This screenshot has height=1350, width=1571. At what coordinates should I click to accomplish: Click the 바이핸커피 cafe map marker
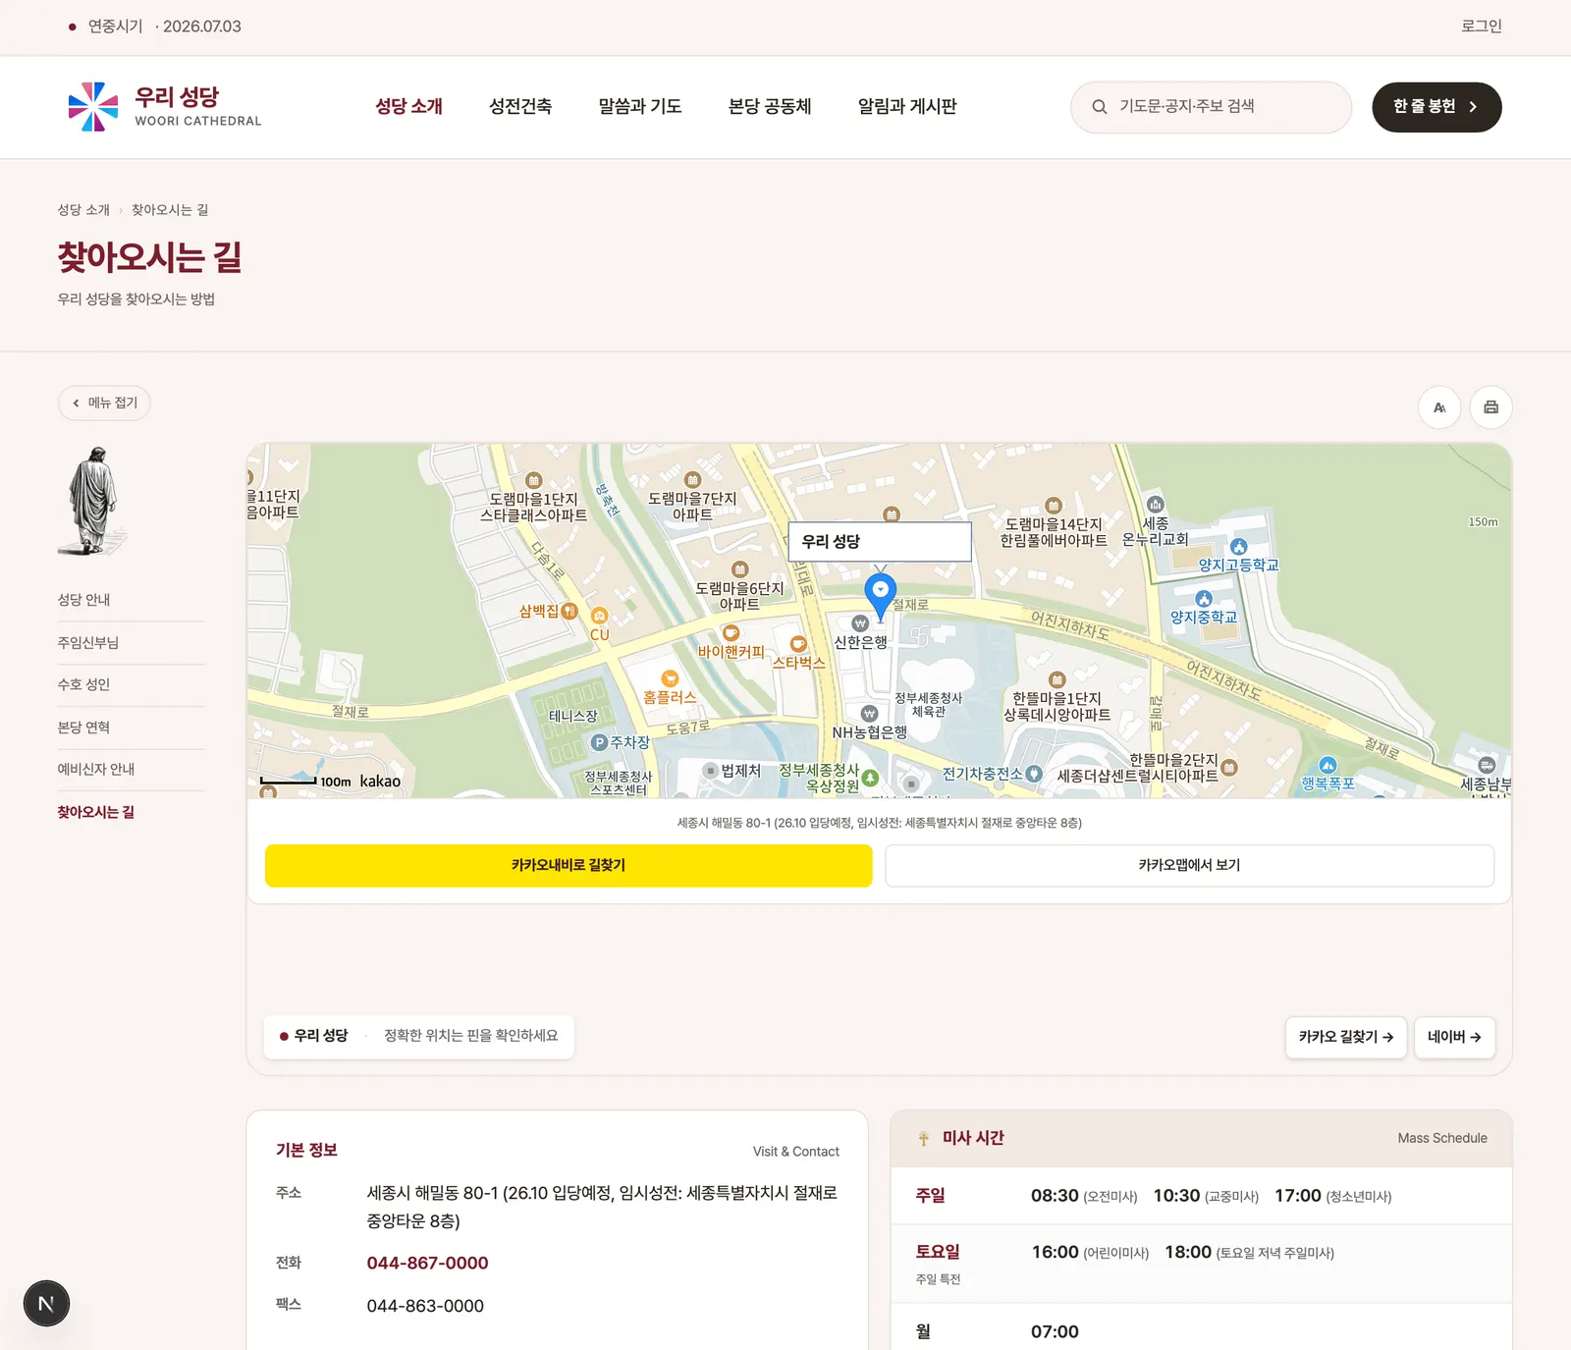(731, 633)
